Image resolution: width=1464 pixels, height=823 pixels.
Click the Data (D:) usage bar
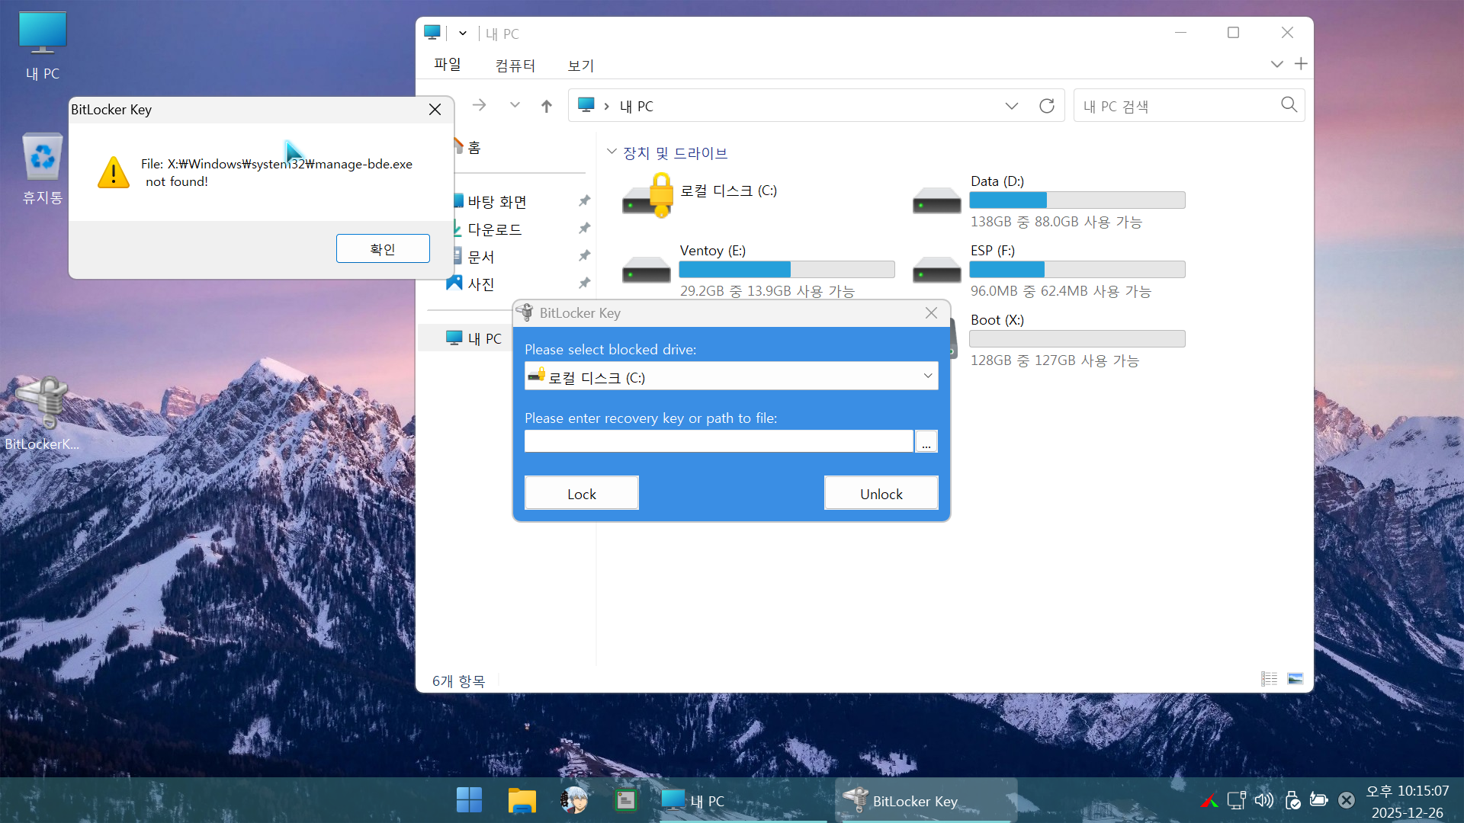point(1077,200)
